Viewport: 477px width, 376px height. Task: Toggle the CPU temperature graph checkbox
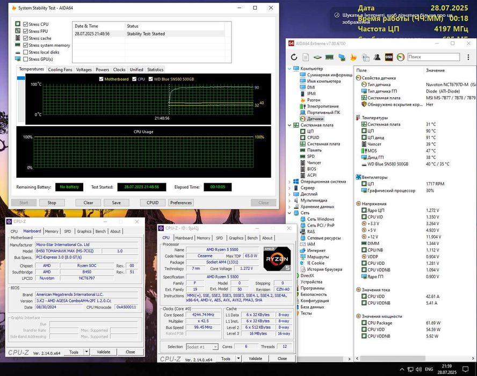tap(134, 79)
